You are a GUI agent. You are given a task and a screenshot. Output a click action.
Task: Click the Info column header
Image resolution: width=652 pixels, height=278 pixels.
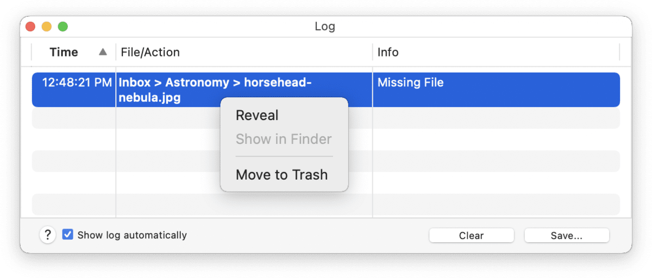point(388,52)
